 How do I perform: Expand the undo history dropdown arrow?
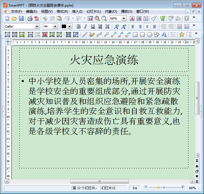(73, 18)
